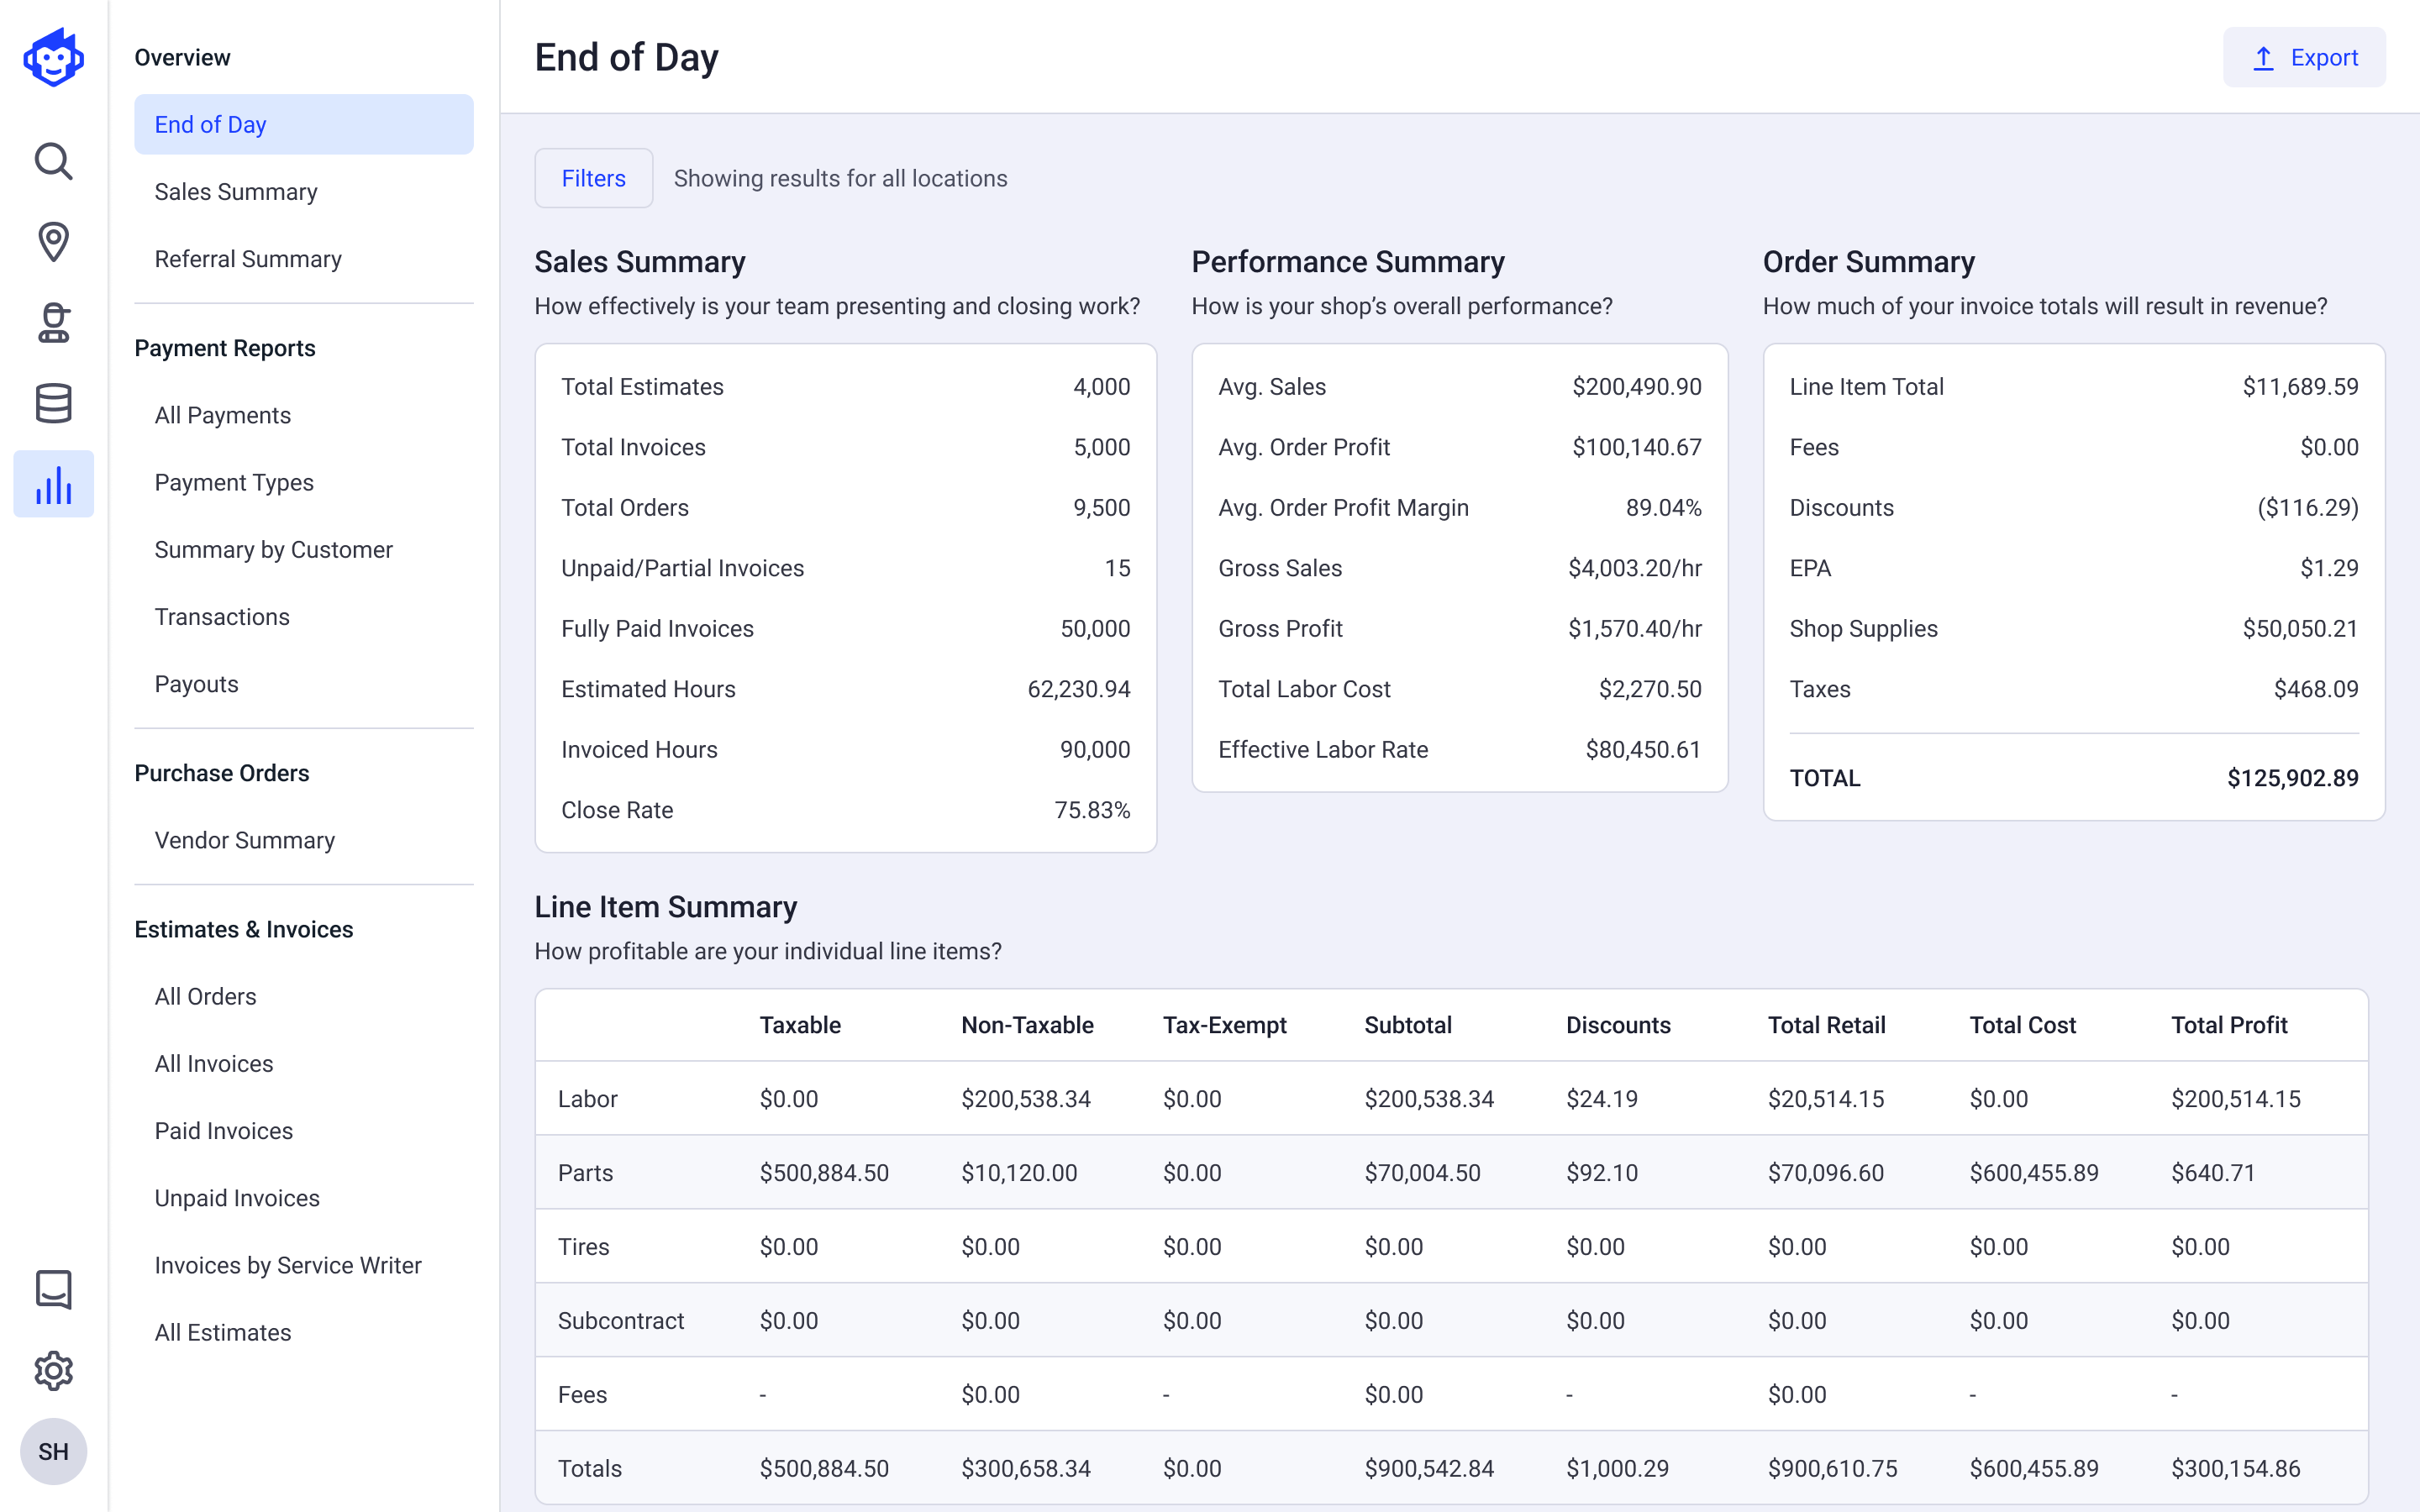Switch to the Sales Summary report
Image resolution: width=2420 pixels, height=1512 pixels.
236,191
